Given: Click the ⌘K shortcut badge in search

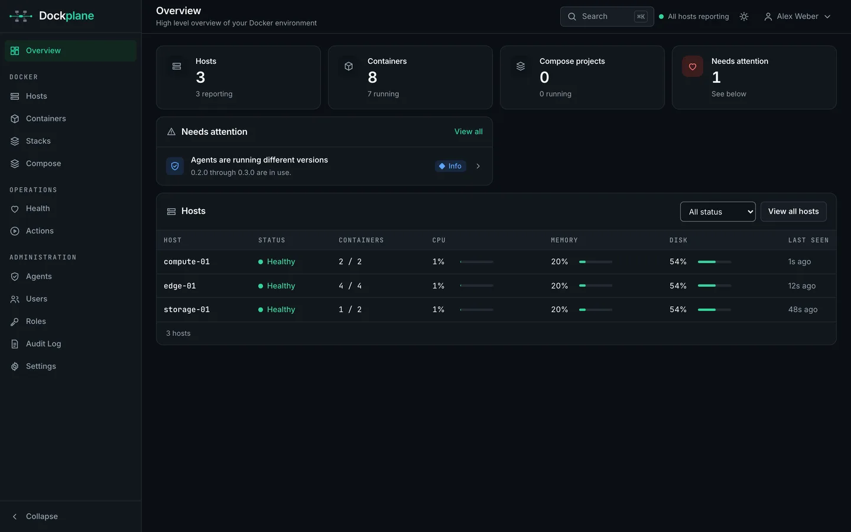Looking at the screenshot, I should click(641, 17).
